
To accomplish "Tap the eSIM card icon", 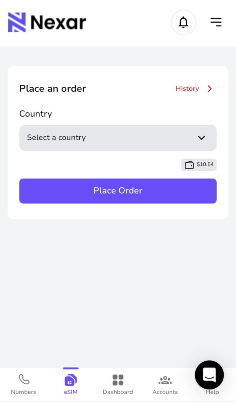I will 71,380.
